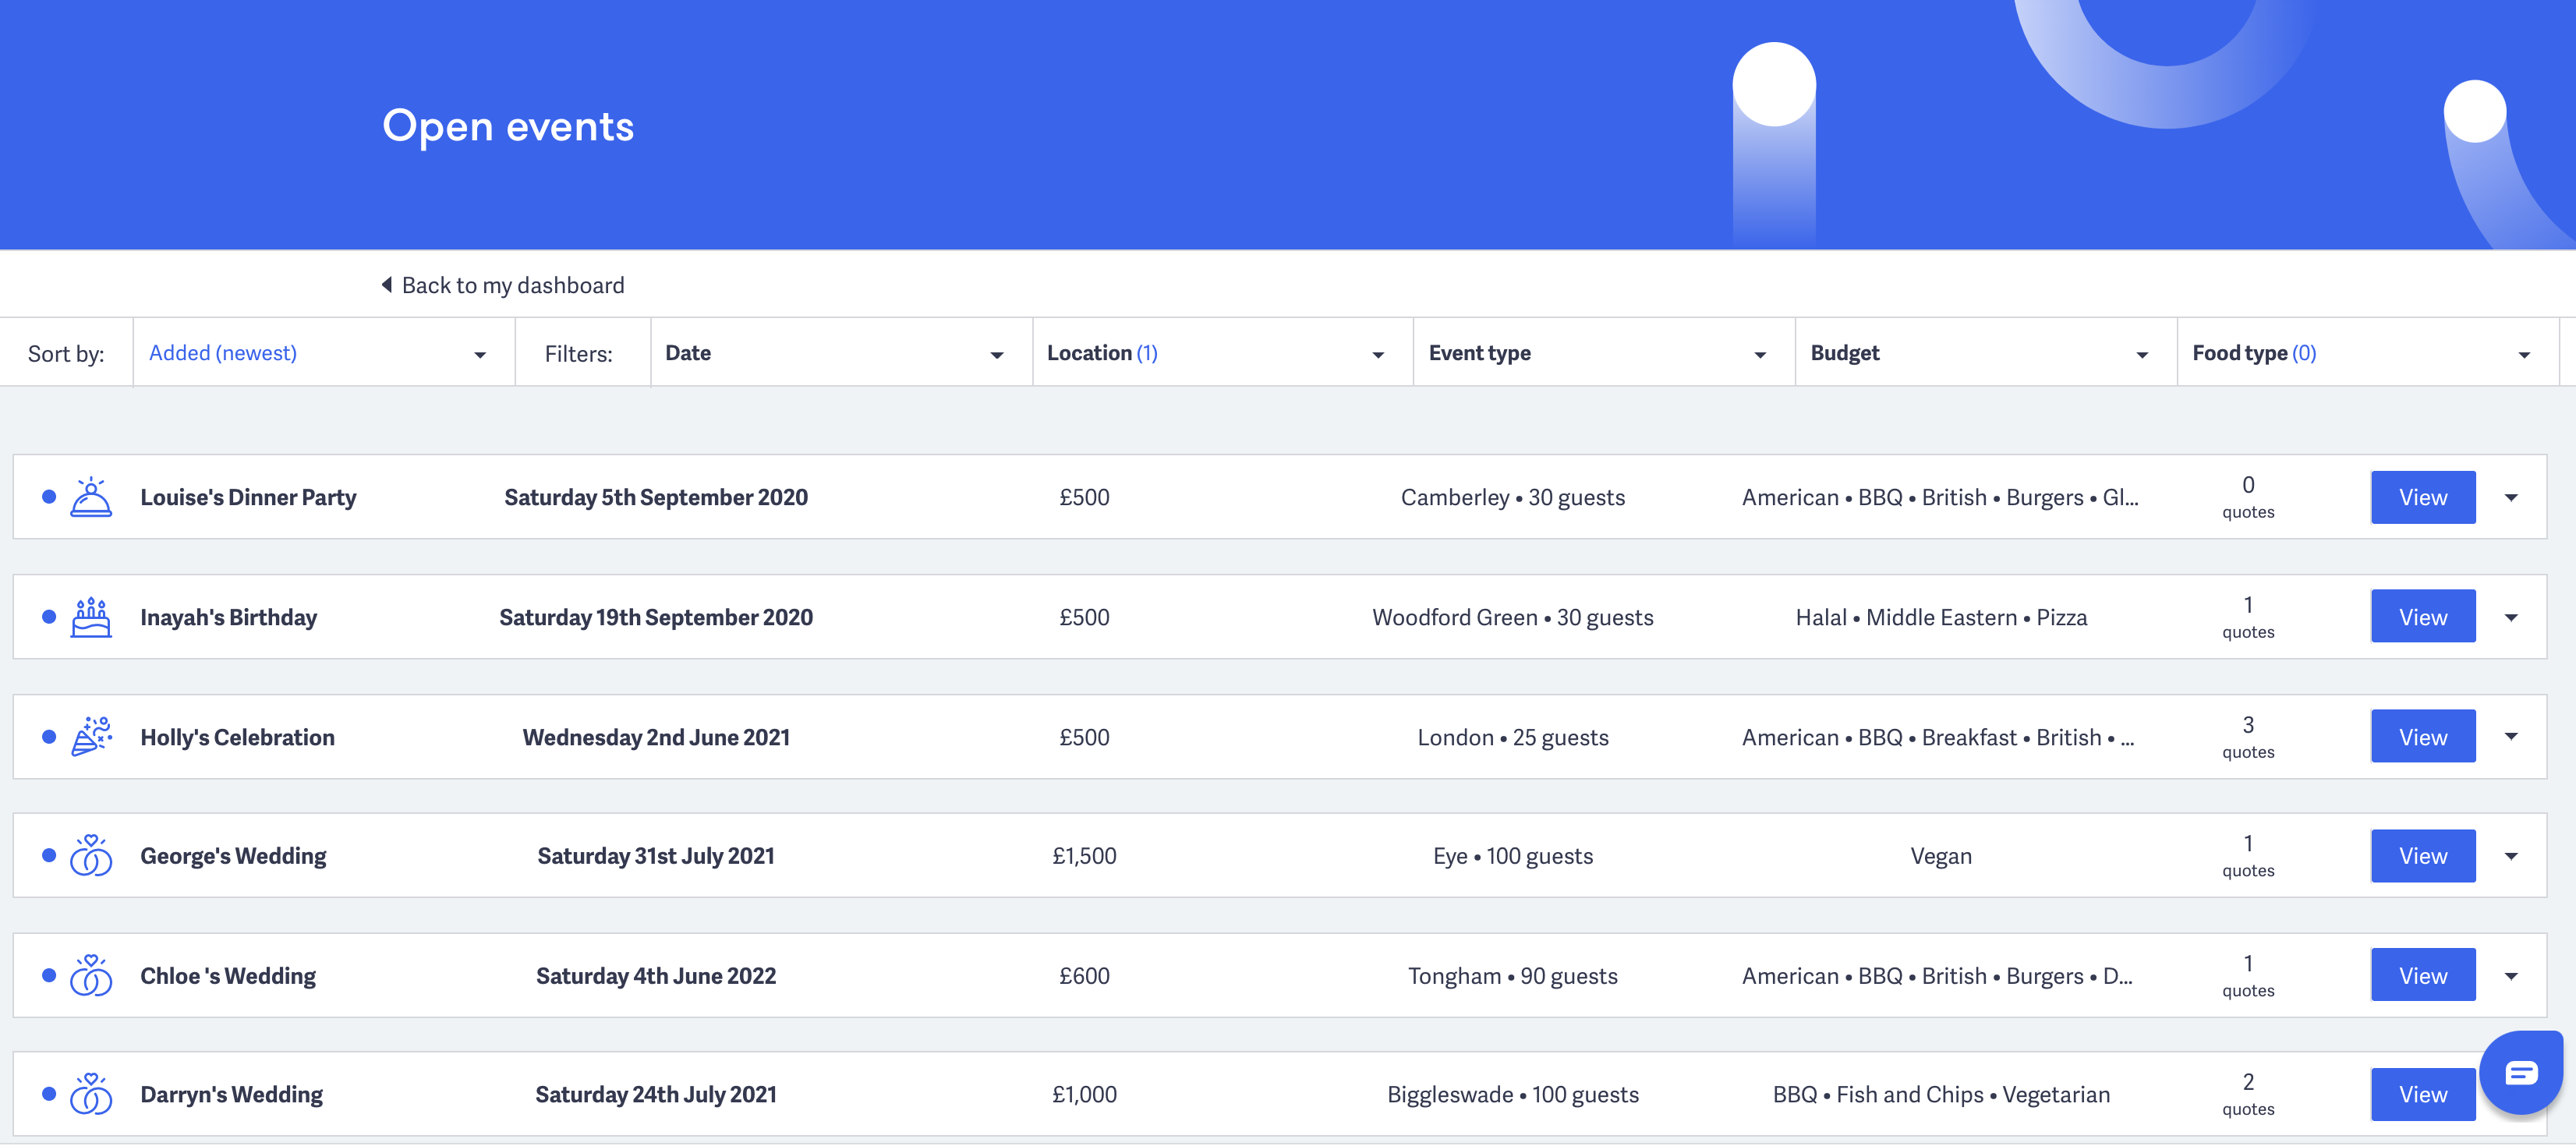Expand Louise's Dinner Party row details
The height and width of the screenshot is (1146, 2576).
click(2511, 498)
